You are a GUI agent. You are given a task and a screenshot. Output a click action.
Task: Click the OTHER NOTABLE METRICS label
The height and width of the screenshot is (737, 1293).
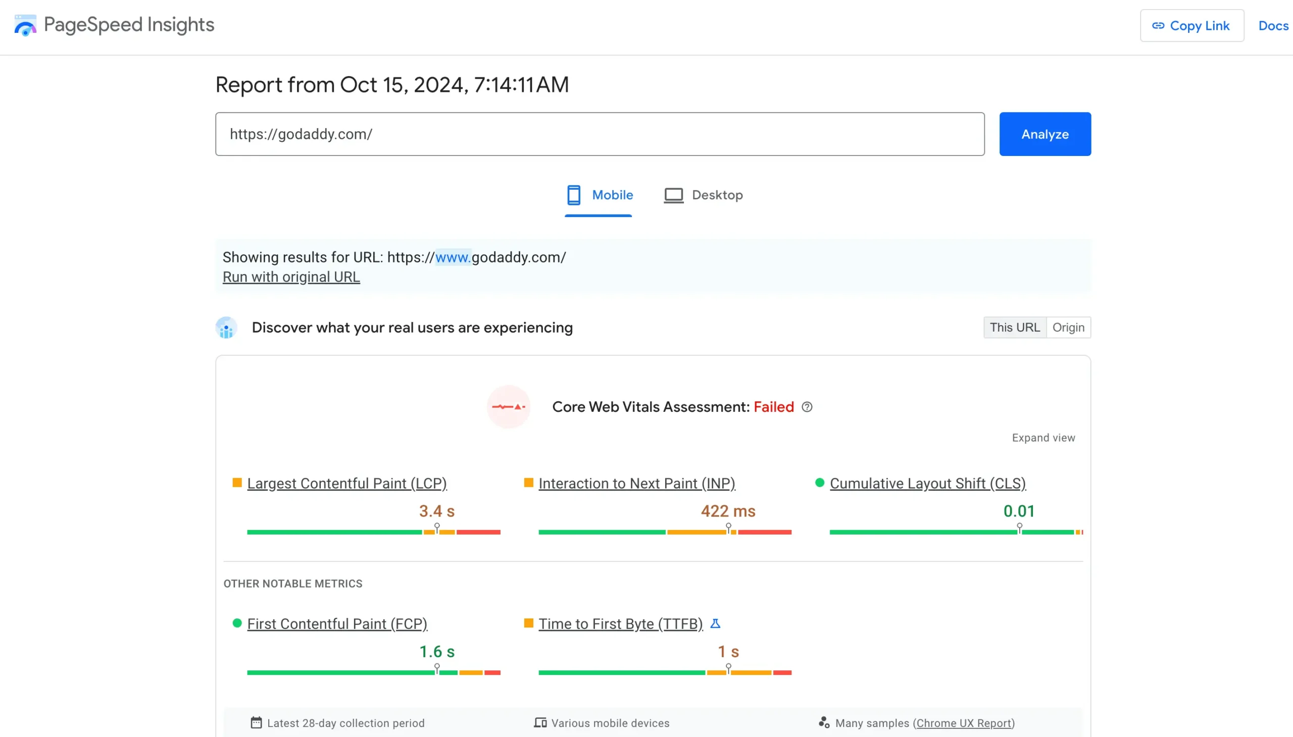(293, 584)
